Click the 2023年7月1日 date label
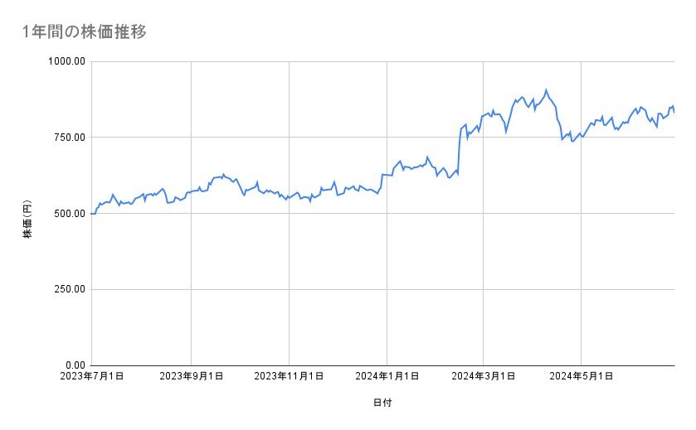The width and height of the screenshot is (696, 430). (92, 376)
